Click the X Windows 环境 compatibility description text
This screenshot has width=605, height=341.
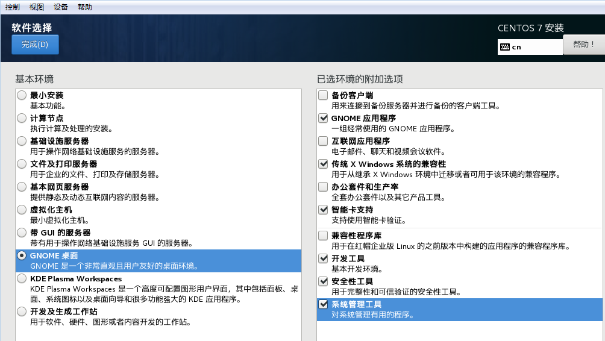coord(446,174)
